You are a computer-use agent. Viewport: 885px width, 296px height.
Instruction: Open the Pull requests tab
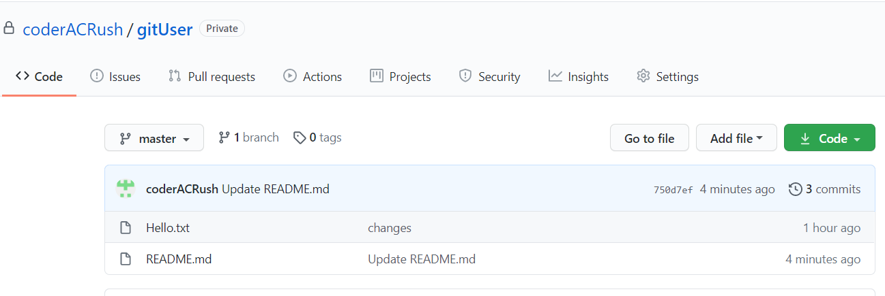[x=212, y=77]
